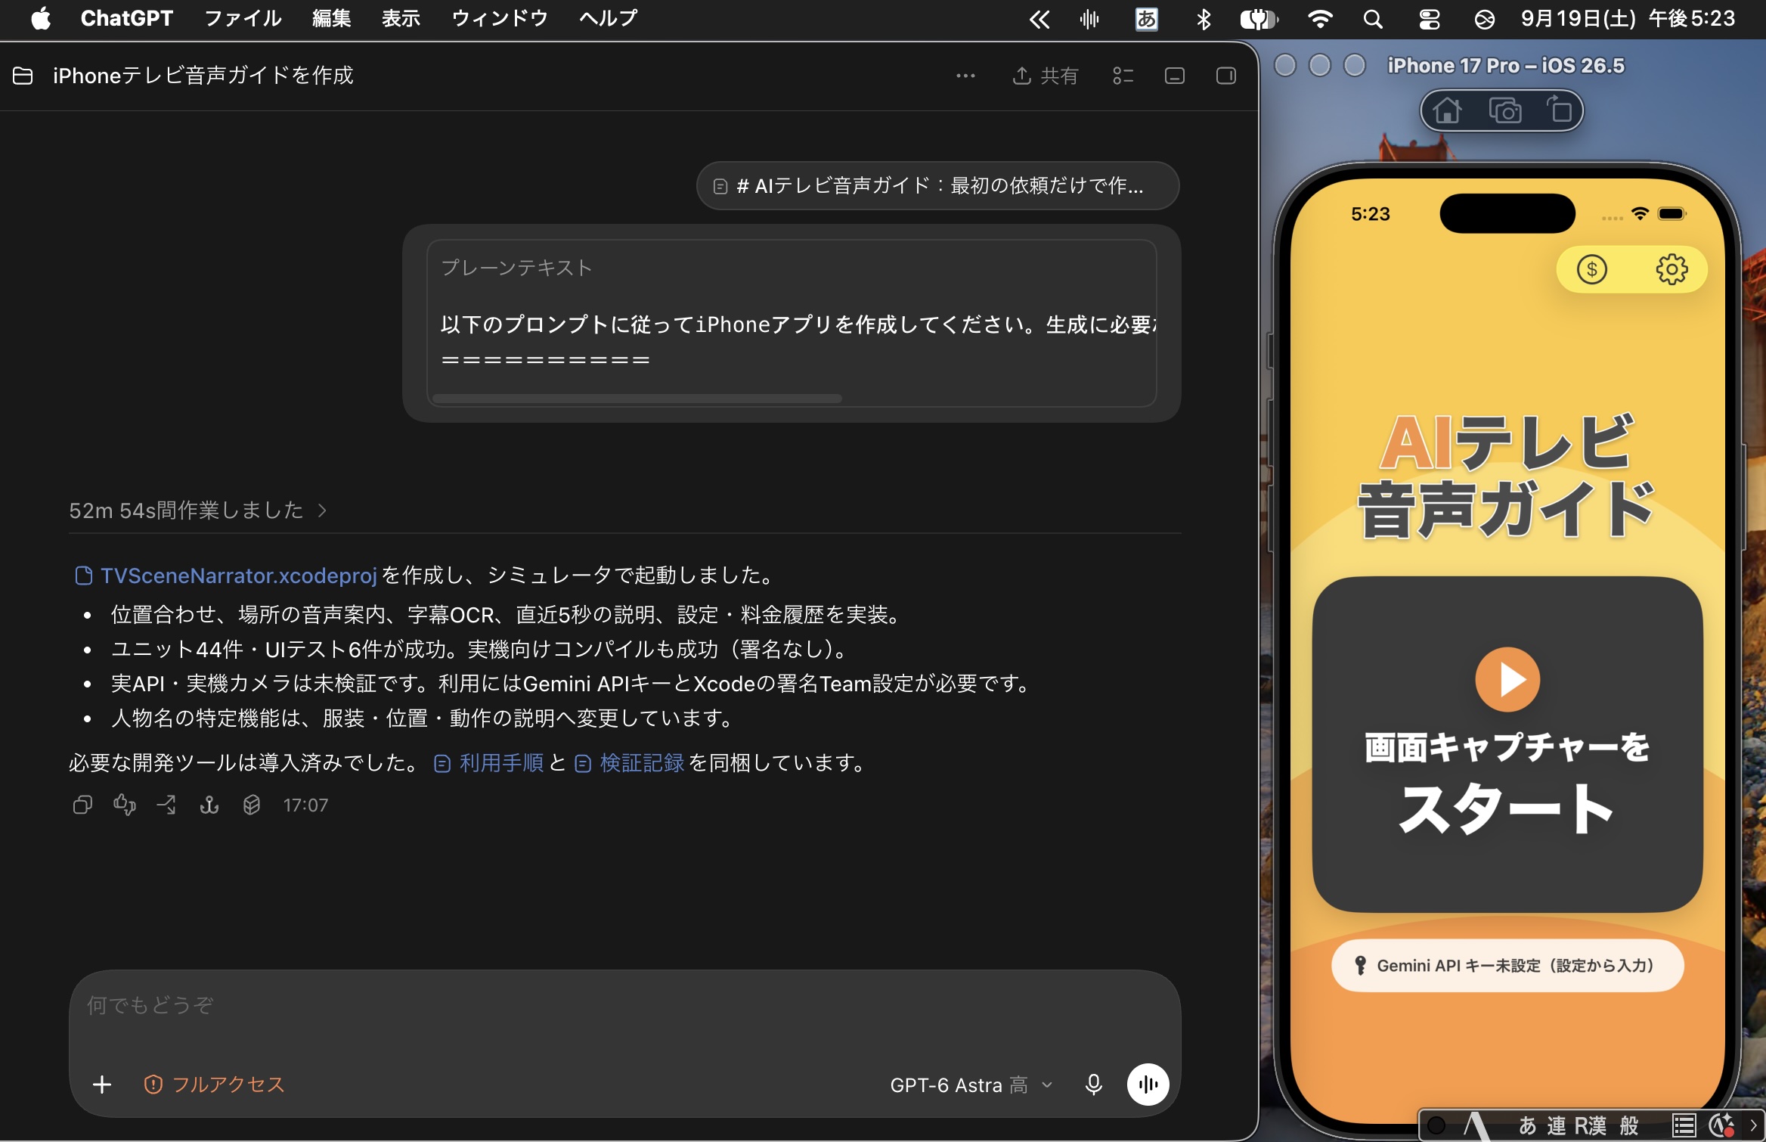
Task: Click the horizontal scrollbar in プレーンテキスト block
Action: (637, 399)
